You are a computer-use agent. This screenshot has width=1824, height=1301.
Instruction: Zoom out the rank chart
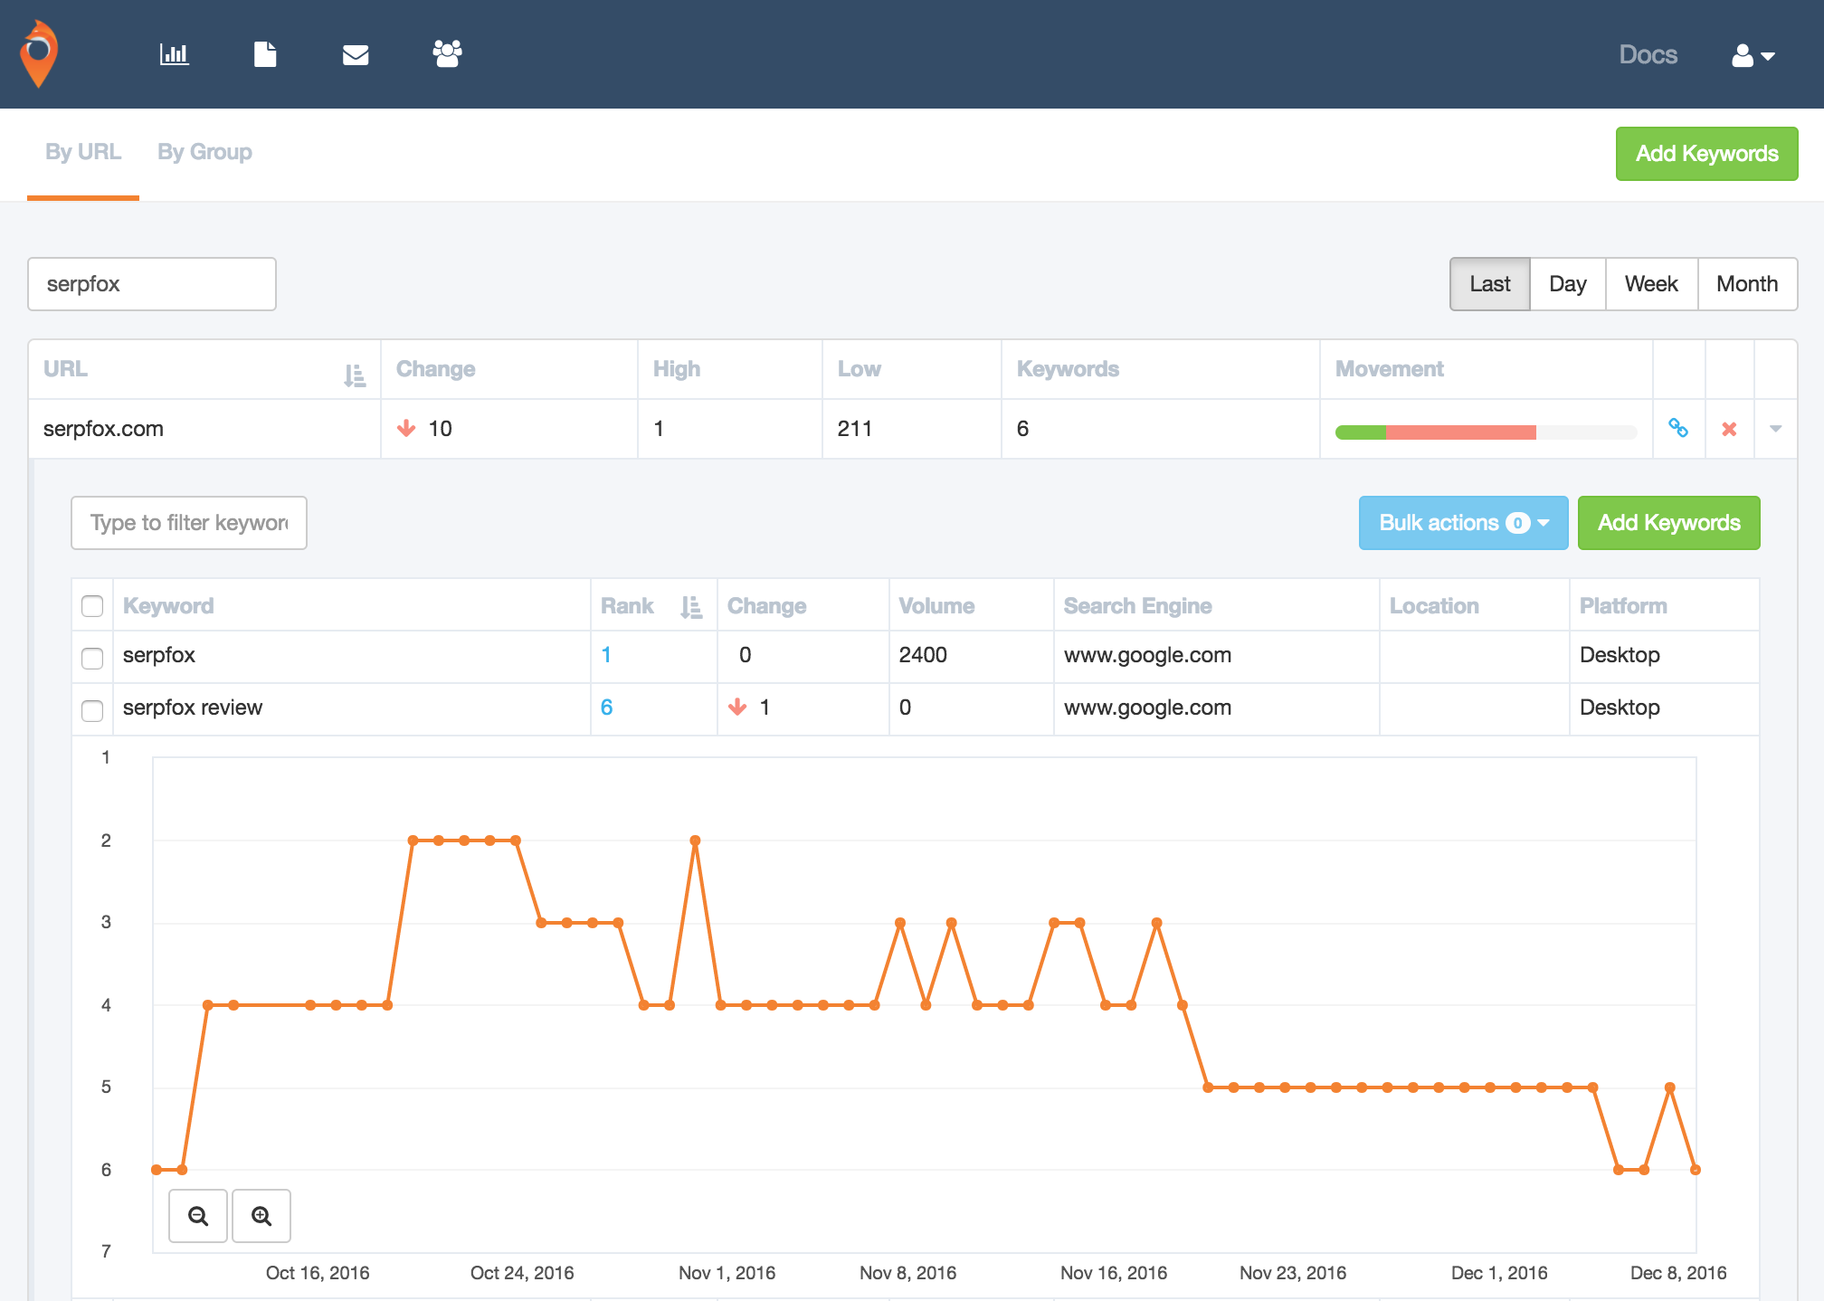[198, 1216]
